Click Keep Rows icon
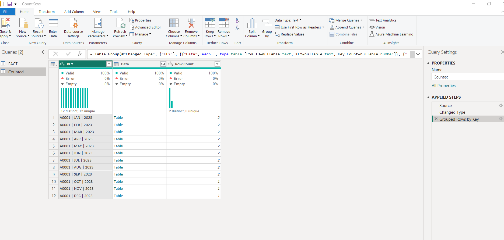This screenshot has height=240, width=504. [x=210, y=23]
